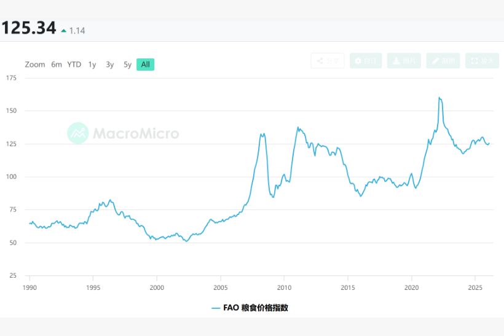Viewport: 504px width, 336px height.
Task: Open the gear customize button (自订)
Action: 366,61
